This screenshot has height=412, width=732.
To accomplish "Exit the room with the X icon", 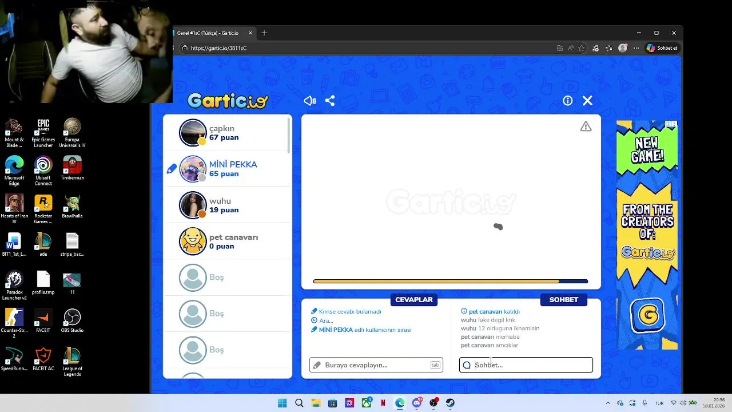I will [587, 101].
